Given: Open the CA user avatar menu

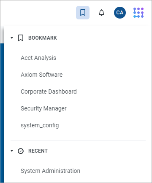Looking at the screenshot, I should click(120, 13).
